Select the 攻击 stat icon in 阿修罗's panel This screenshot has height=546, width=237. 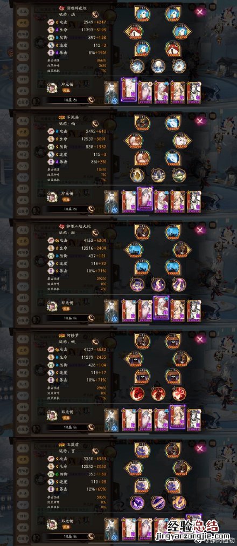click(51, 349)
